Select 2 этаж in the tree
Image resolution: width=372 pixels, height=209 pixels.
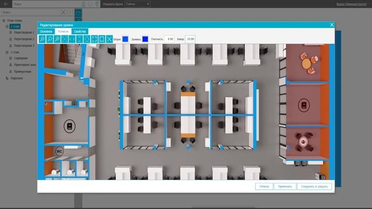click(15, 52)
